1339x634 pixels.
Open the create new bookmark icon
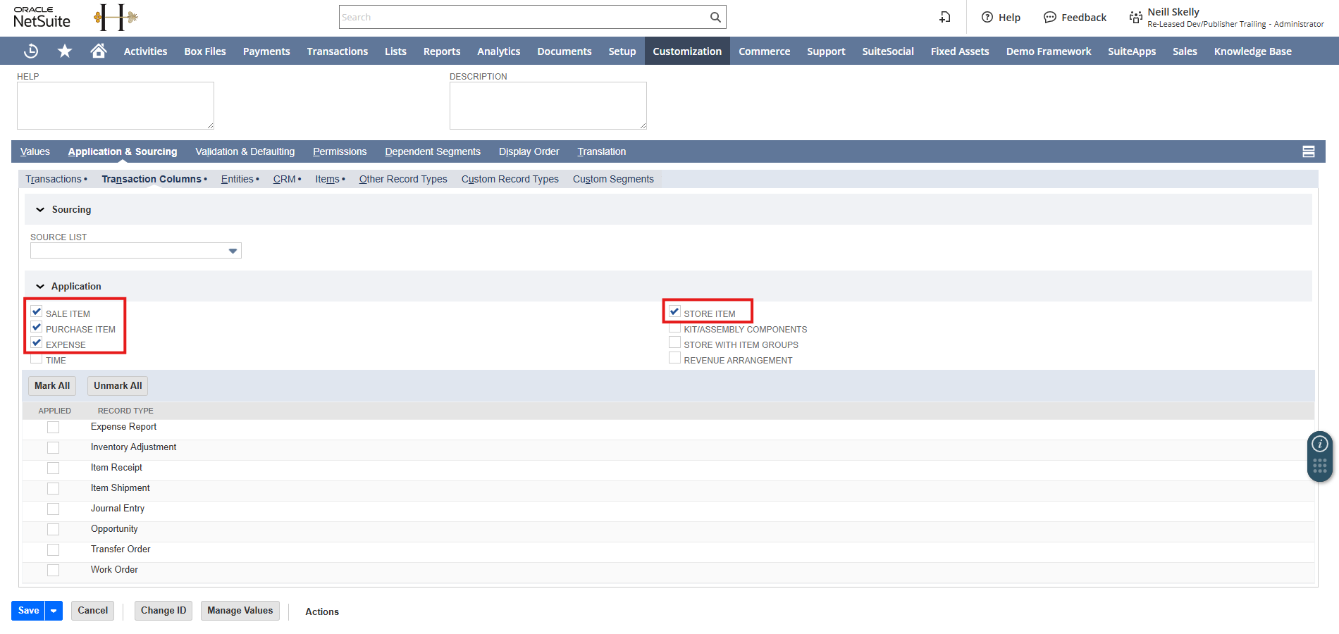945,18
